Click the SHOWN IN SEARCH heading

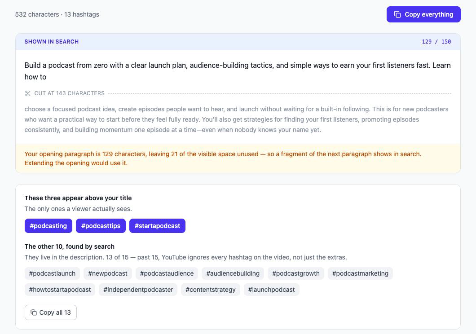click(x=52, y=42)
